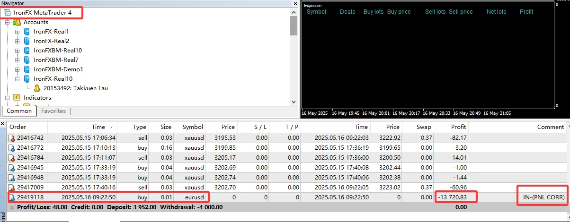Select the IronFX-Real1 server icon
570x222 pixels.
point(27,32)
